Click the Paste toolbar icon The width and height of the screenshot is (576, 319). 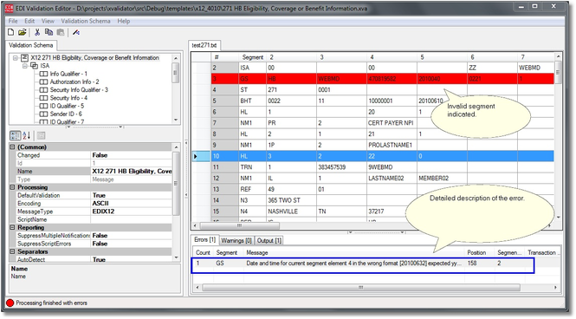[61, 32]
